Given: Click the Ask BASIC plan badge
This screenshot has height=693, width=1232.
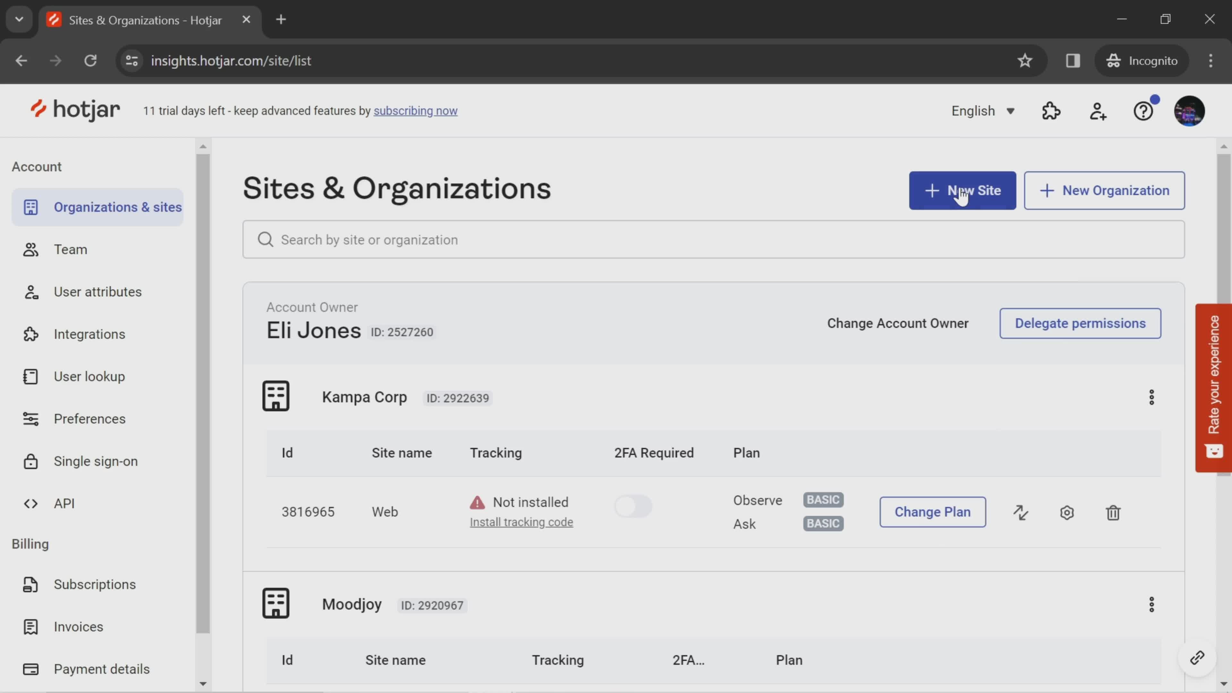Looking at the screenshot, I should coord(823,524).
